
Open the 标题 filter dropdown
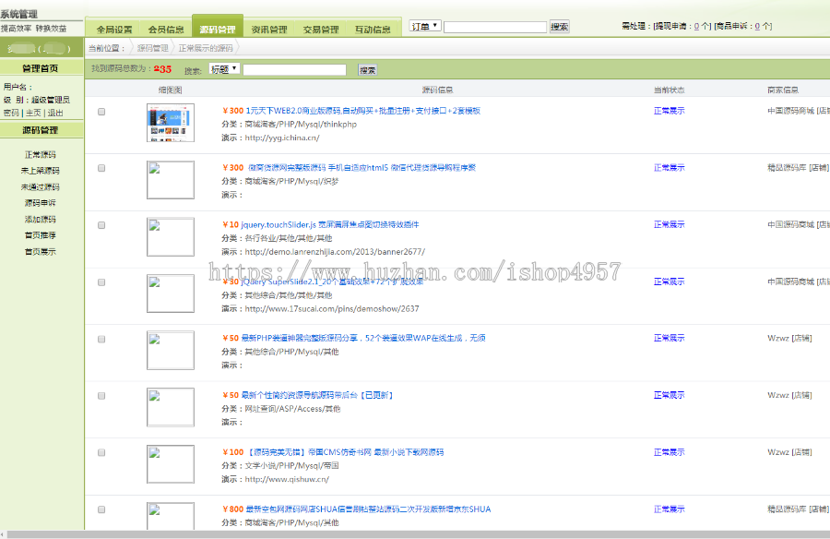[x=224, y=69]
